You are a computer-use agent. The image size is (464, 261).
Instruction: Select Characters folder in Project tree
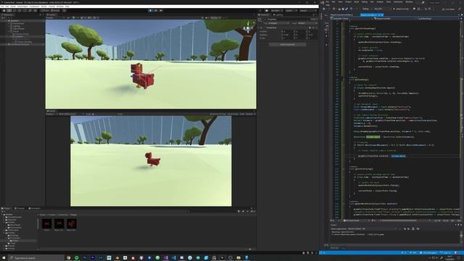click(14, 238)
